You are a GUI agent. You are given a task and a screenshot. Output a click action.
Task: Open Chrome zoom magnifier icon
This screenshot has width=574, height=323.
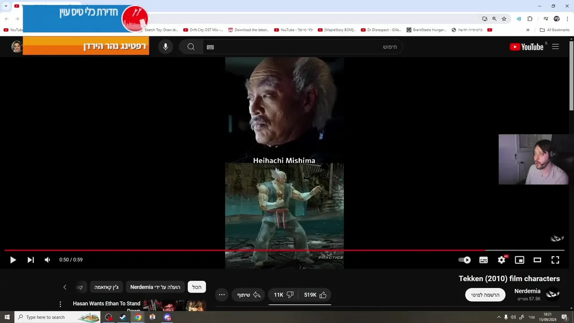(x=494, y=19)
